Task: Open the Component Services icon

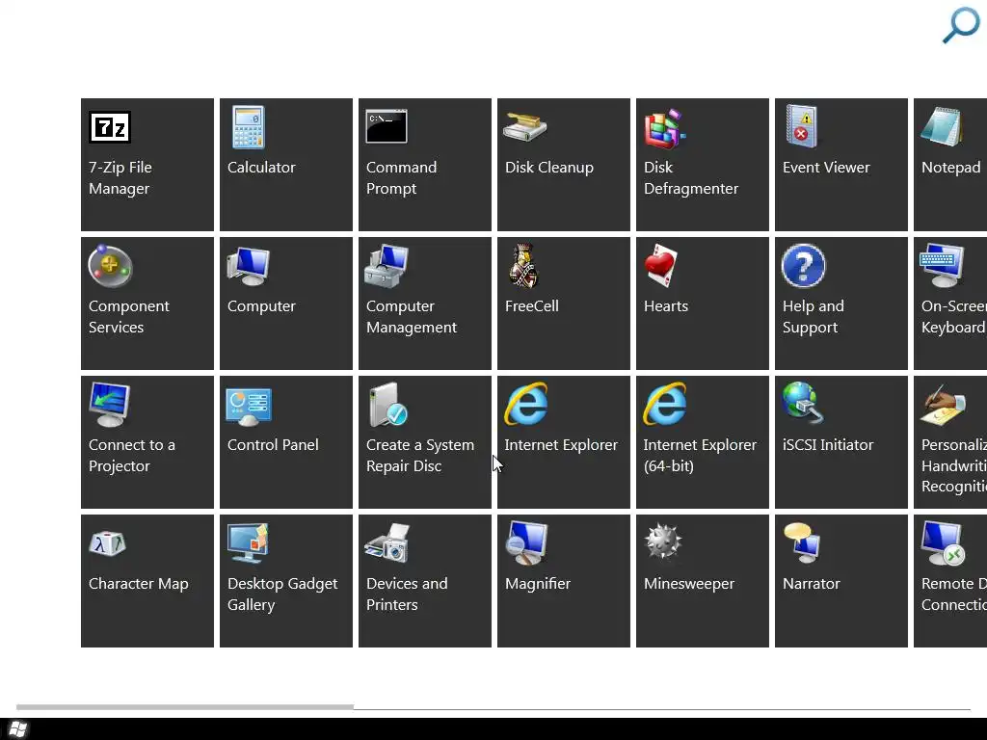Action: [110, 266]
